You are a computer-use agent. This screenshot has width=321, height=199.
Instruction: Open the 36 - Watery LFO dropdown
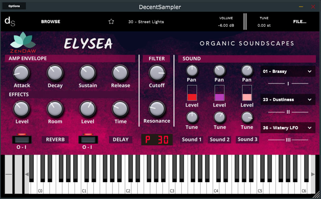point(288,128)
